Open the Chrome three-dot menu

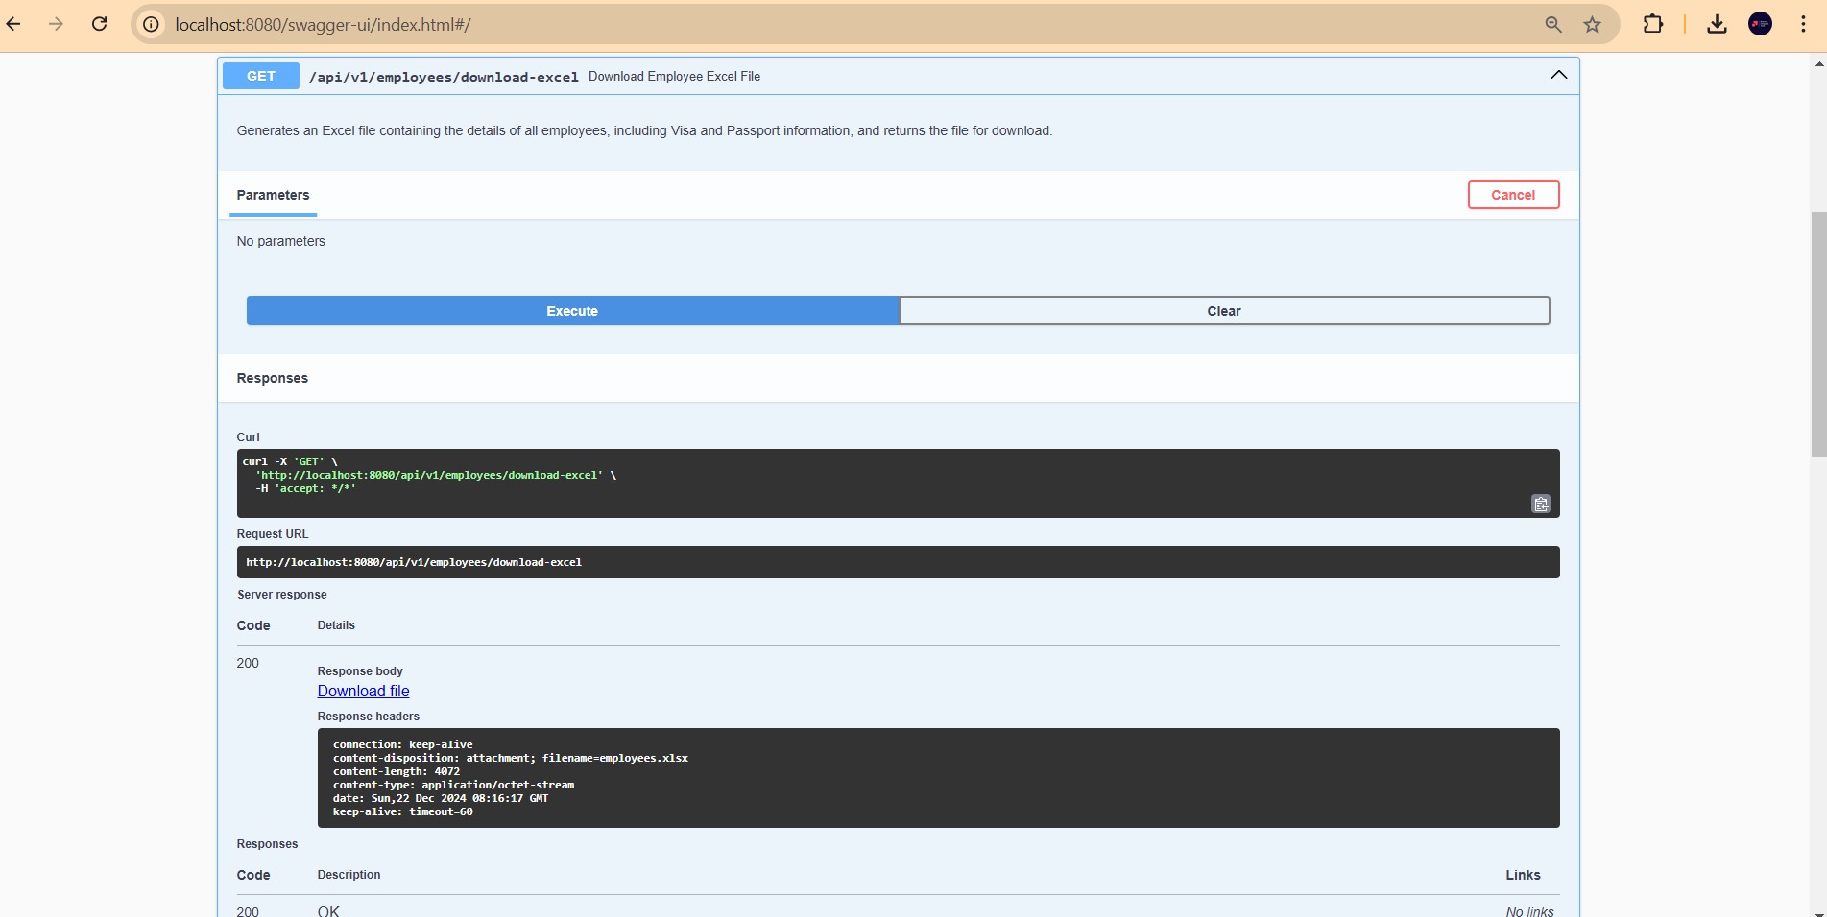[x=1803, y=24]
